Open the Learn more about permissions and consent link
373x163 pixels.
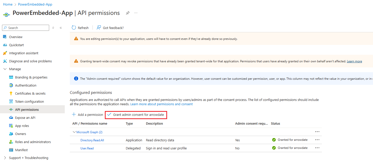point(161,104)
